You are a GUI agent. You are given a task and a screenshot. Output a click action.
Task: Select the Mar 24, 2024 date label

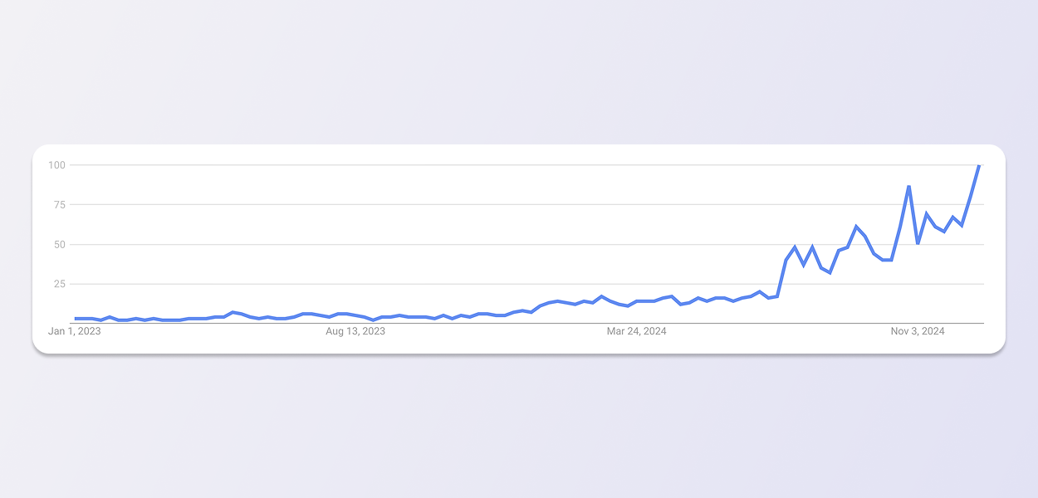[x=636, y=332]
